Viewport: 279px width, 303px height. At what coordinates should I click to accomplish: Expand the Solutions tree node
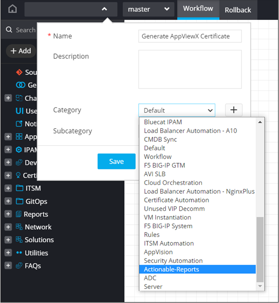[x=8, y=239]
